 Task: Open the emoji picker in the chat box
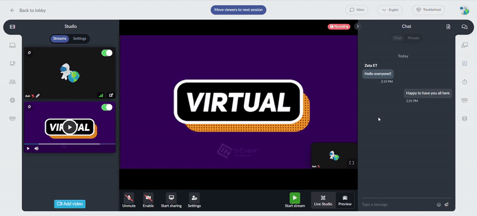439,205
